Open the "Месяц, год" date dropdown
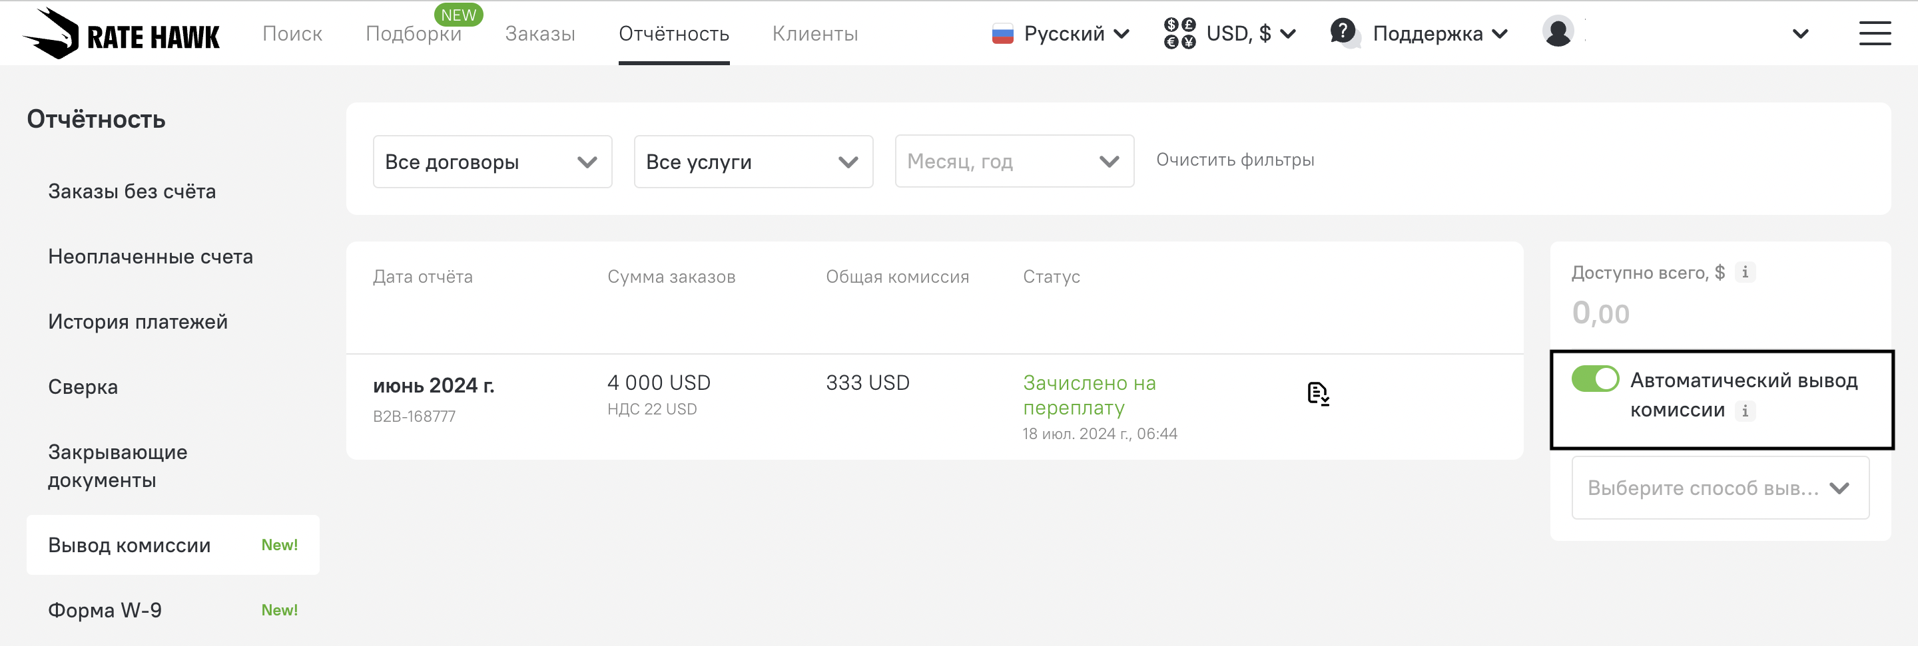Screen dimensions: 1918x646 coord(1014,161)
